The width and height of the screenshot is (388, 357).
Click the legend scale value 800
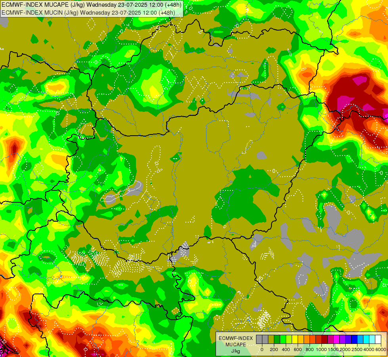pos(310,349)
